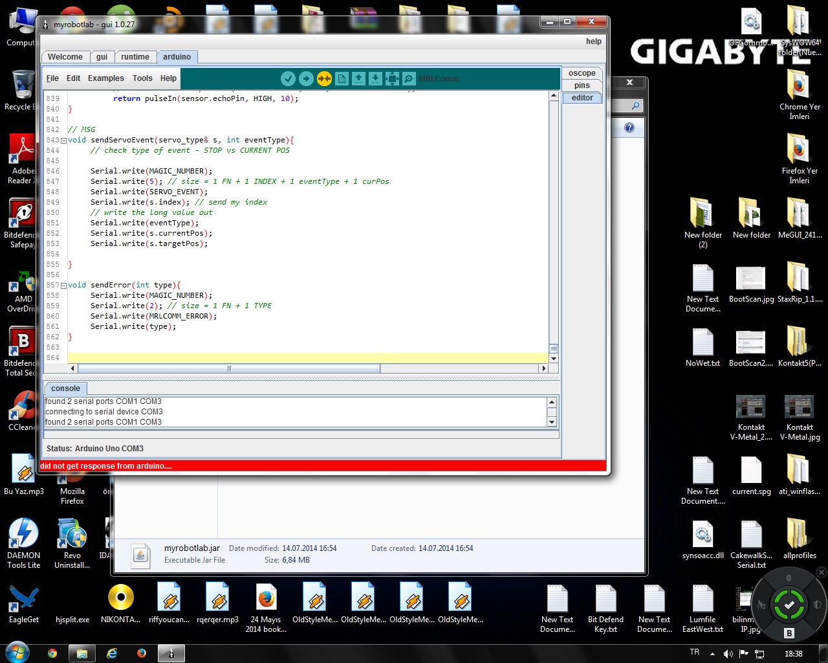Screen dimensions: 828x663
Task: Click the volume speaker tray icon
Action: (x=728, y=654)
